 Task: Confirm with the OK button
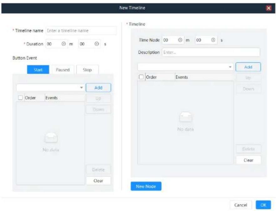263,205
